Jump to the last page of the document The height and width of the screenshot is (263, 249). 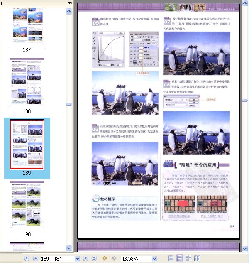94,258
